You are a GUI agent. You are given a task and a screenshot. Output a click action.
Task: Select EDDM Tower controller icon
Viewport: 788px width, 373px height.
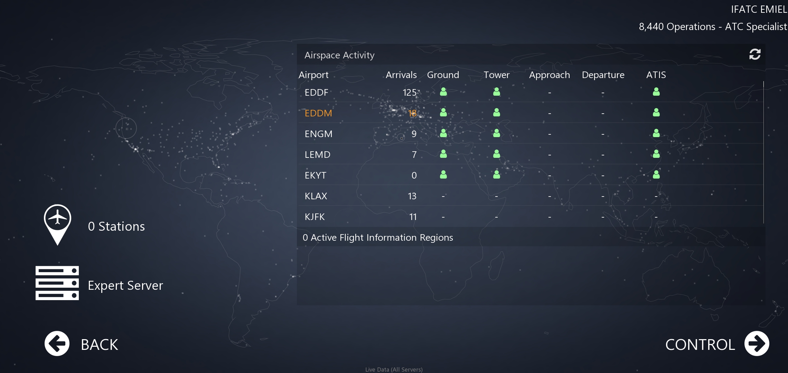(496, 113)
